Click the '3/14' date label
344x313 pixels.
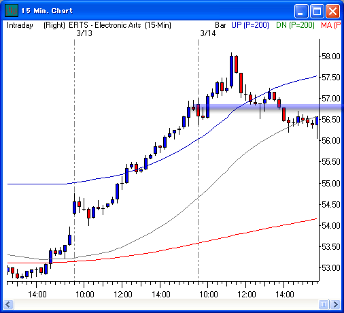pos(208,33)
